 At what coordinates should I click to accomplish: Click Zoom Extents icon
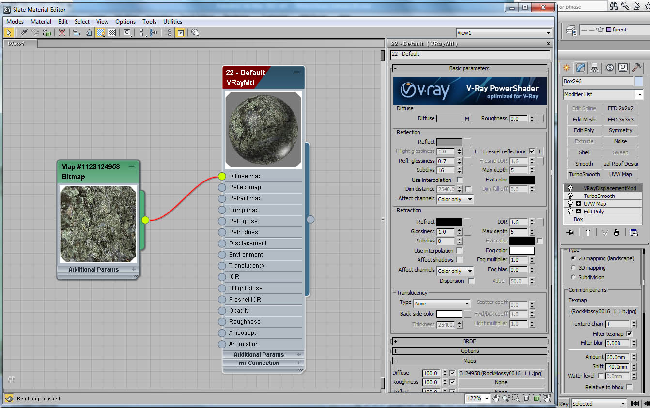526,398
